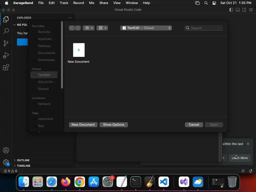256x192 pixels.
Task: Open Finder from the Dock
Action: 24,182
